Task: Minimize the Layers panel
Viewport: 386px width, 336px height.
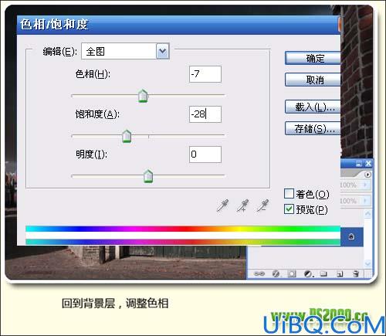Action: pyautogui.click(x=359, y=164)
